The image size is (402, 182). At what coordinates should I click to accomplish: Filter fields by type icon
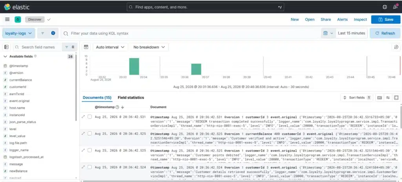(69, 47)
